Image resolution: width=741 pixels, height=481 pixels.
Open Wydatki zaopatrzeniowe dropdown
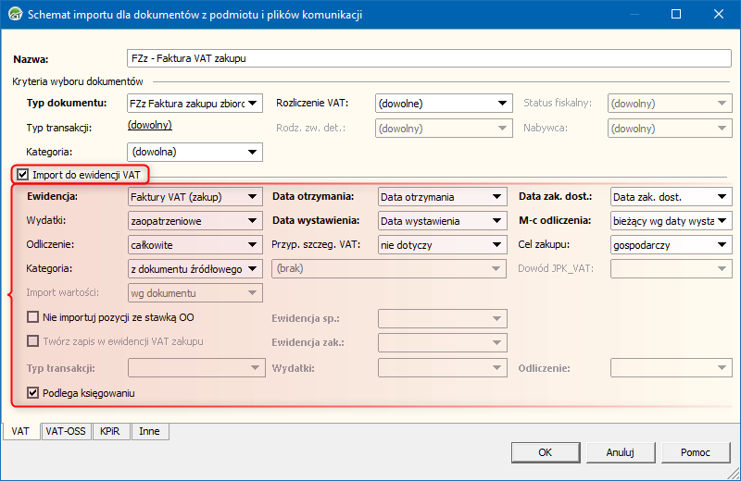195,221
